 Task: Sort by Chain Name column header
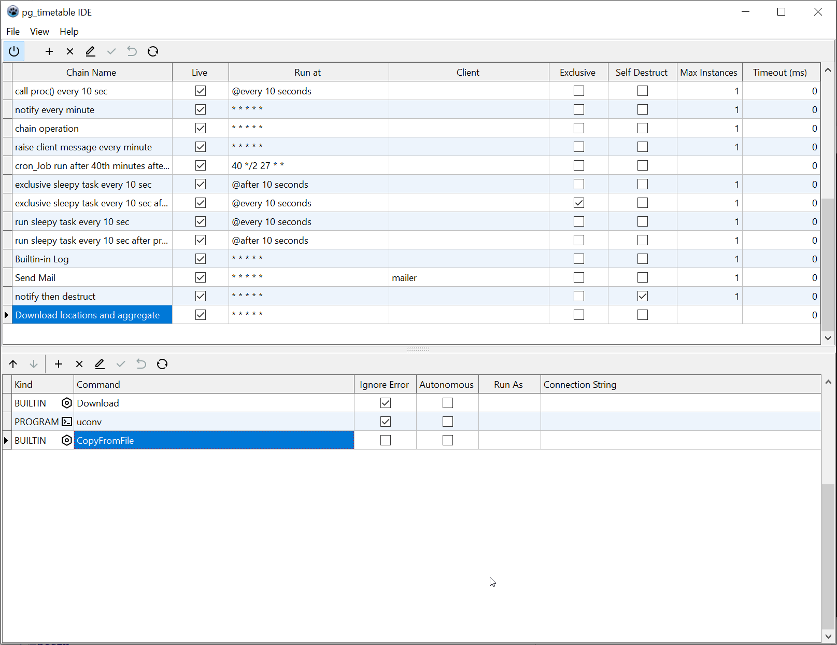(x=92, y=73)
